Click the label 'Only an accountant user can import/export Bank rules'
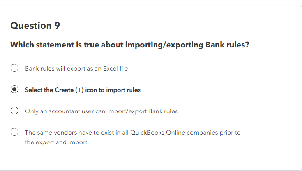This screenshot has height=171, width=302. tap(101, 111)
